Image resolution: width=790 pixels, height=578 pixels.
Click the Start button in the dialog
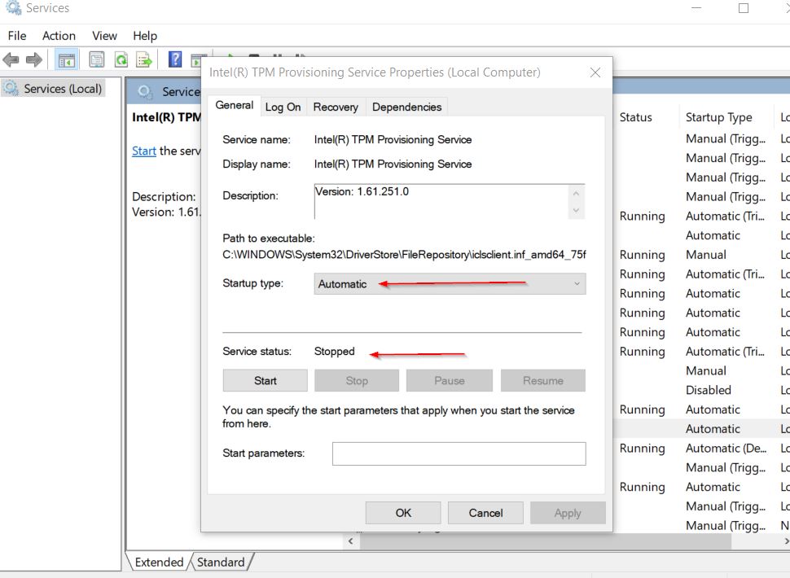tap(265, 381)
